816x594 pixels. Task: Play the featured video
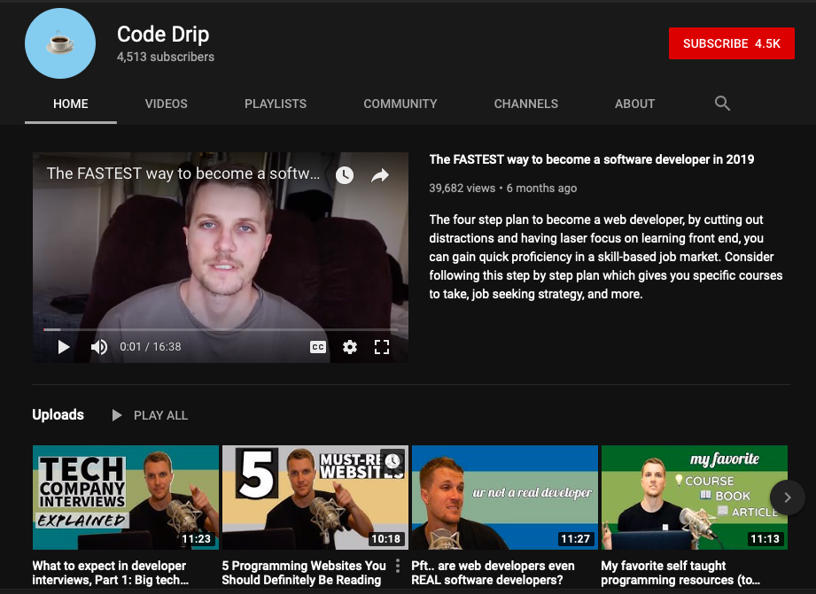point(64,347)
